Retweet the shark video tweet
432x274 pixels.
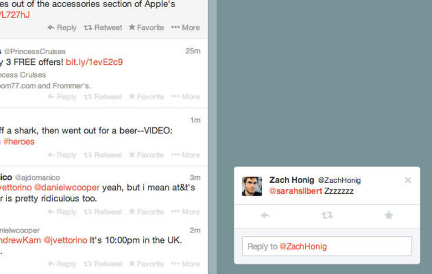(102, 155)
